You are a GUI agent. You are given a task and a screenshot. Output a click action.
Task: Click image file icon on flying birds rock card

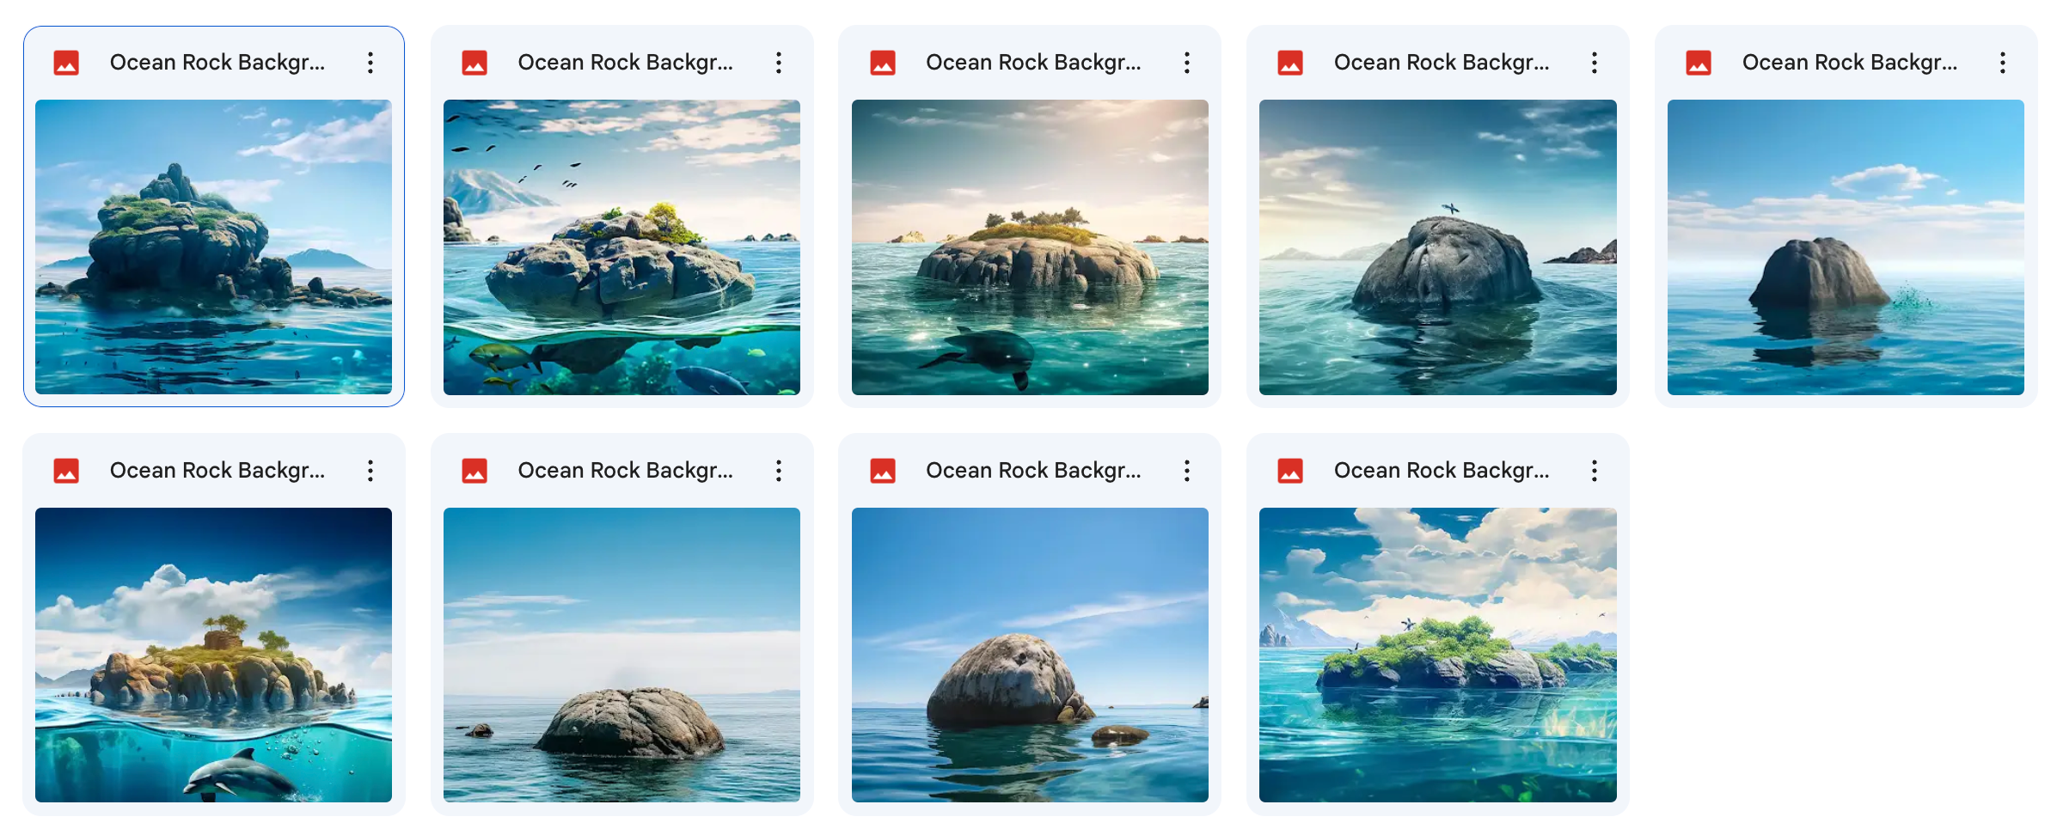(x=474, y=63)
